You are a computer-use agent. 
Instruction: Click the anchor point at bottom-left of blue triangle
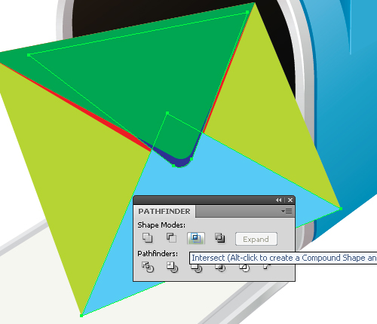(81, 316)
